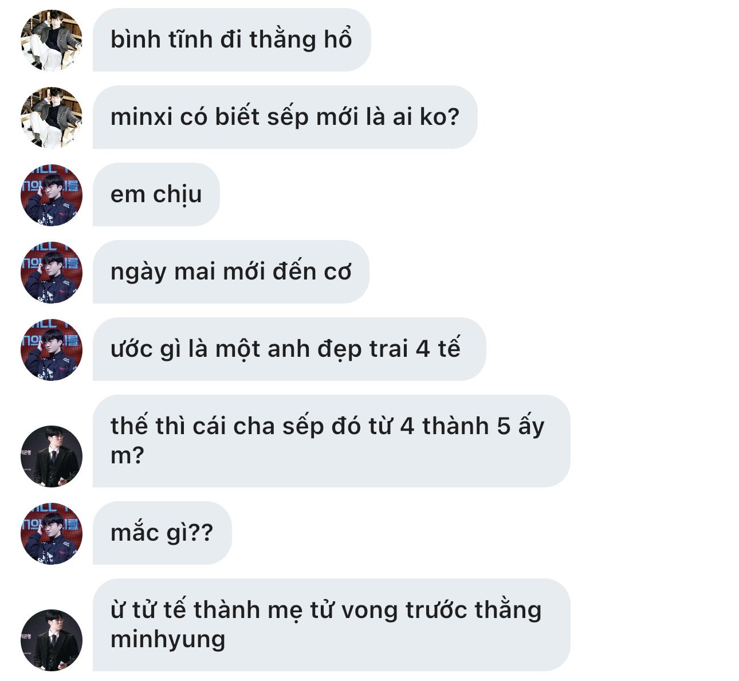Click the "m?" line in the sếp message

(127, 456)
